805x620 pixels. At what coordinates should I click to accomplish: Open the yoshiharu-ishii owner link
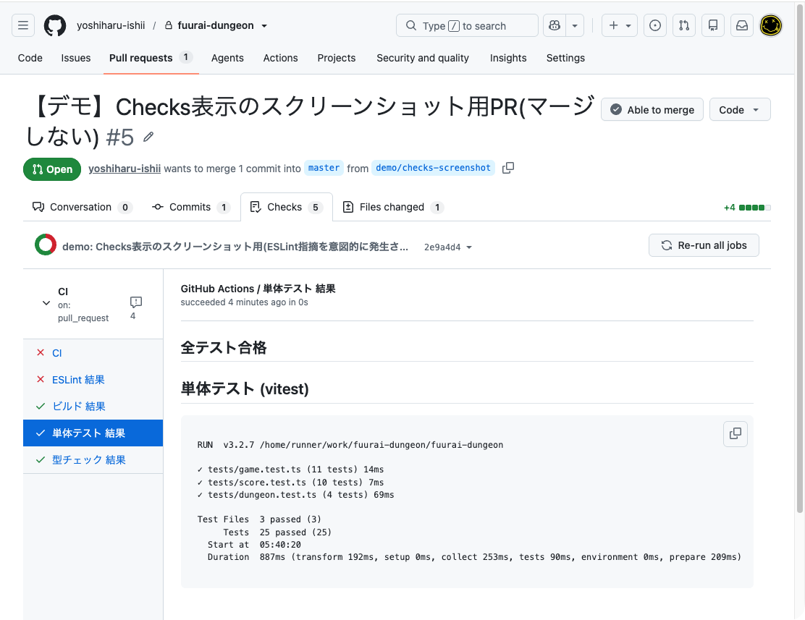pos(111,25)
